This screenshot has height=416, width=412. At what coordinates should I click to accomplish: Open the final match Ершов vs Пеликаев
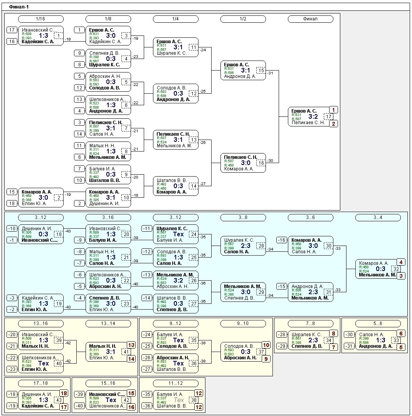(308, 117)
